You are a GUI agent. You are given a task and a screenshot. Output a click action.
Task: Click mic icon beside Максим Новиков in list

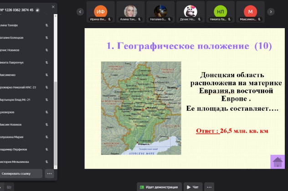tap(46, 125)
